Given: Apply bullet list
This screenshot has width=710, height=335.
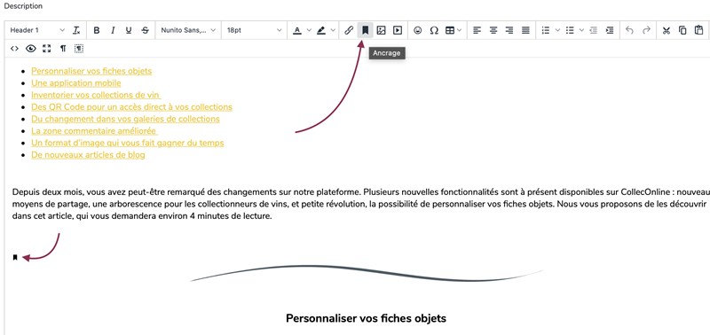Looking at the screenshot, I should tap(570, 30).
